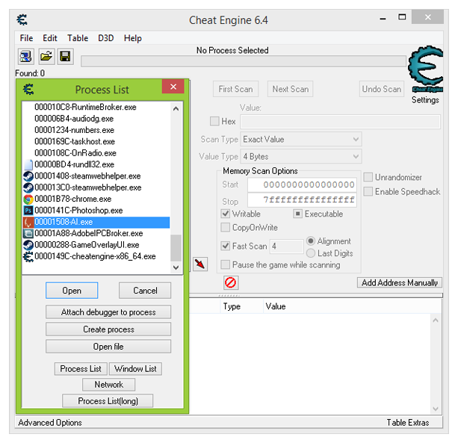Open the Table menu
The image size is (458, 443).
[x=78, y=38]
